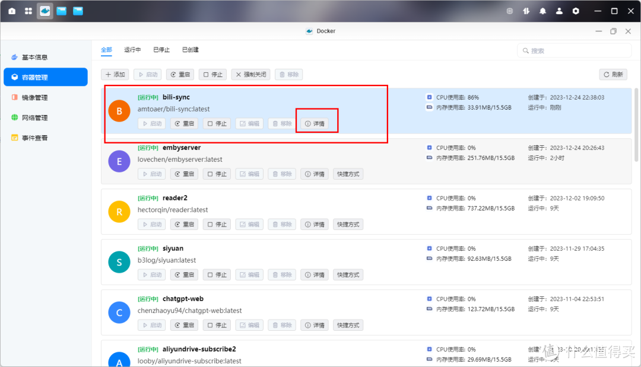
Task: Click the transfer arrows icon in top bar
Action: point(526,11)
